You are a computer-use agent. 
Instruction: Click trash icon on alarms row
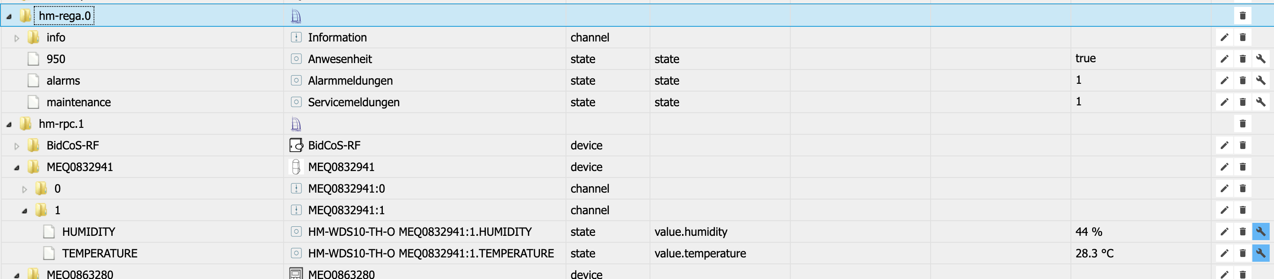[1242, 80]
